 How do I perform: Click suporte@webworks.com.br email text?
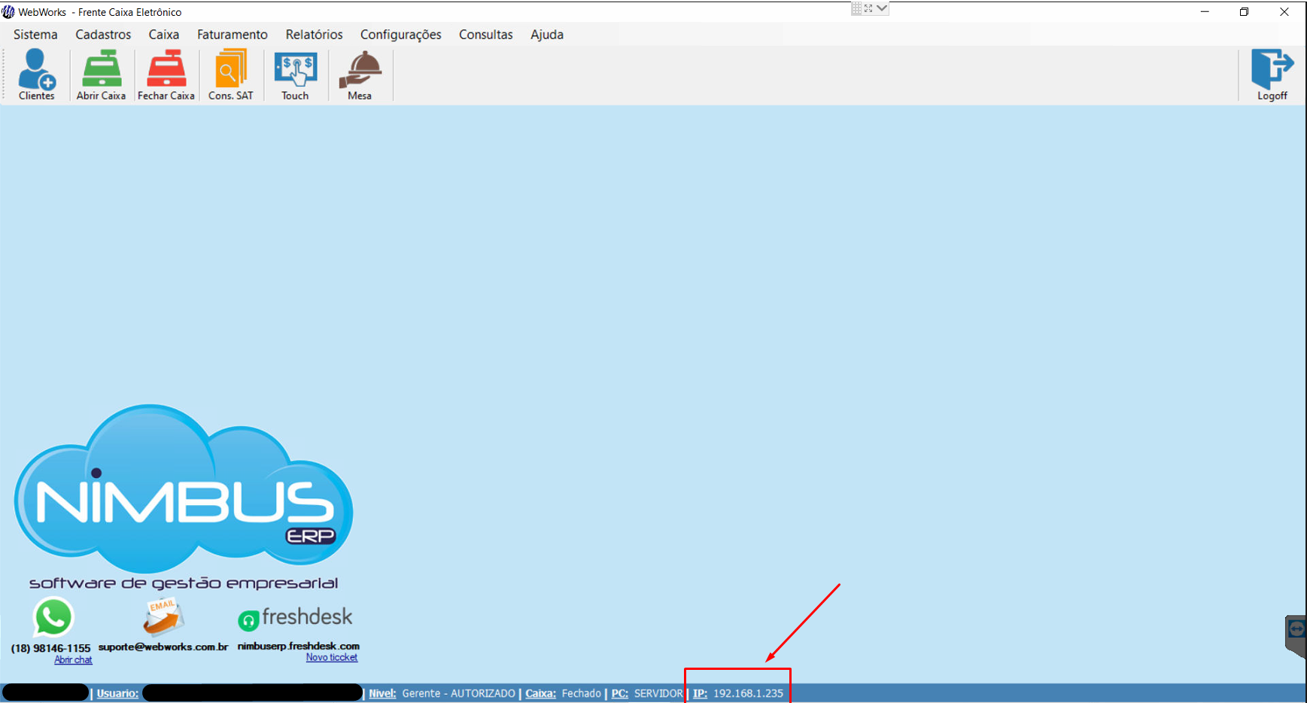point(163,647)
